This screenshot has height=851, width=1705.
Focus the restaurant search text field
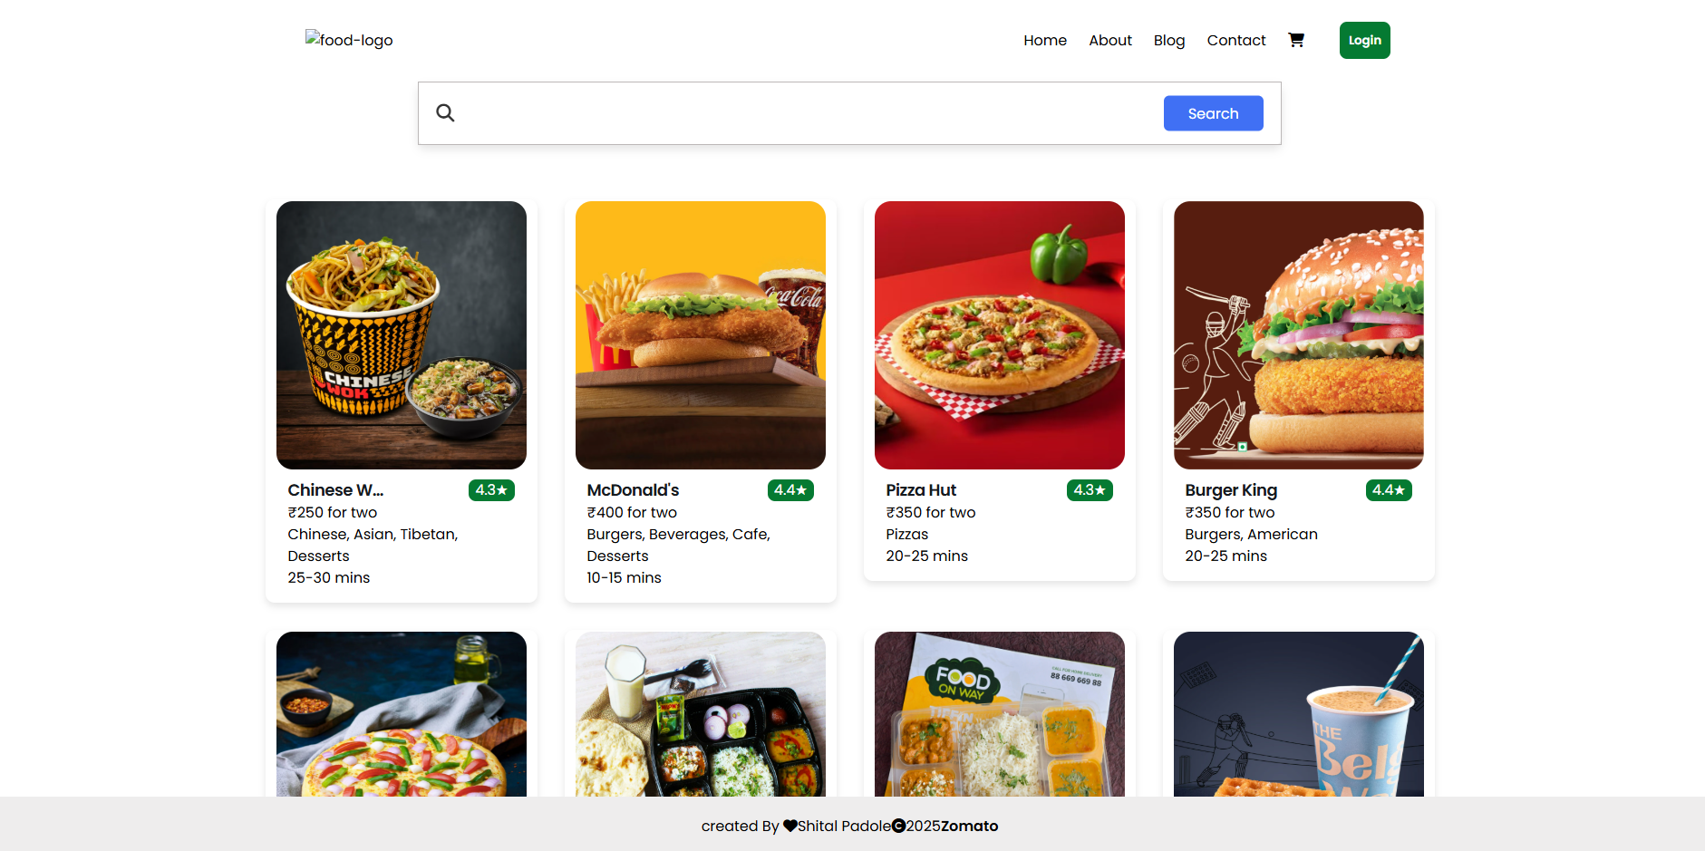coord(807,113)
